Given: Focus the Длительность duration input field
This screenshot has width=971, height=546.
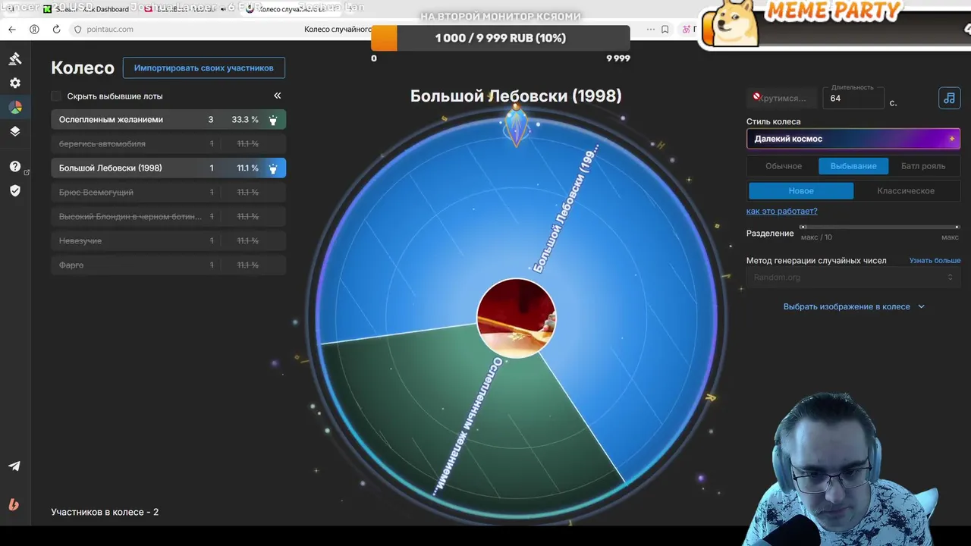Looking at the screenshot, I should coord(853,99).
